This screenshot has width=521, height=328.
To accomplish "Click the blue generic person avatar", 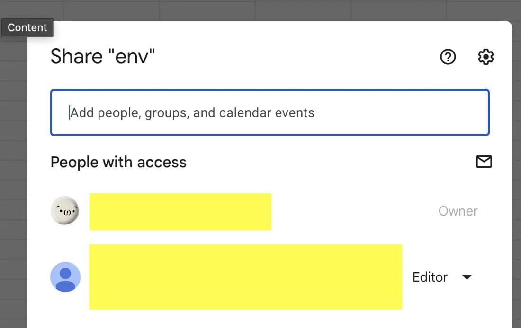I will (x=65, y=277).
